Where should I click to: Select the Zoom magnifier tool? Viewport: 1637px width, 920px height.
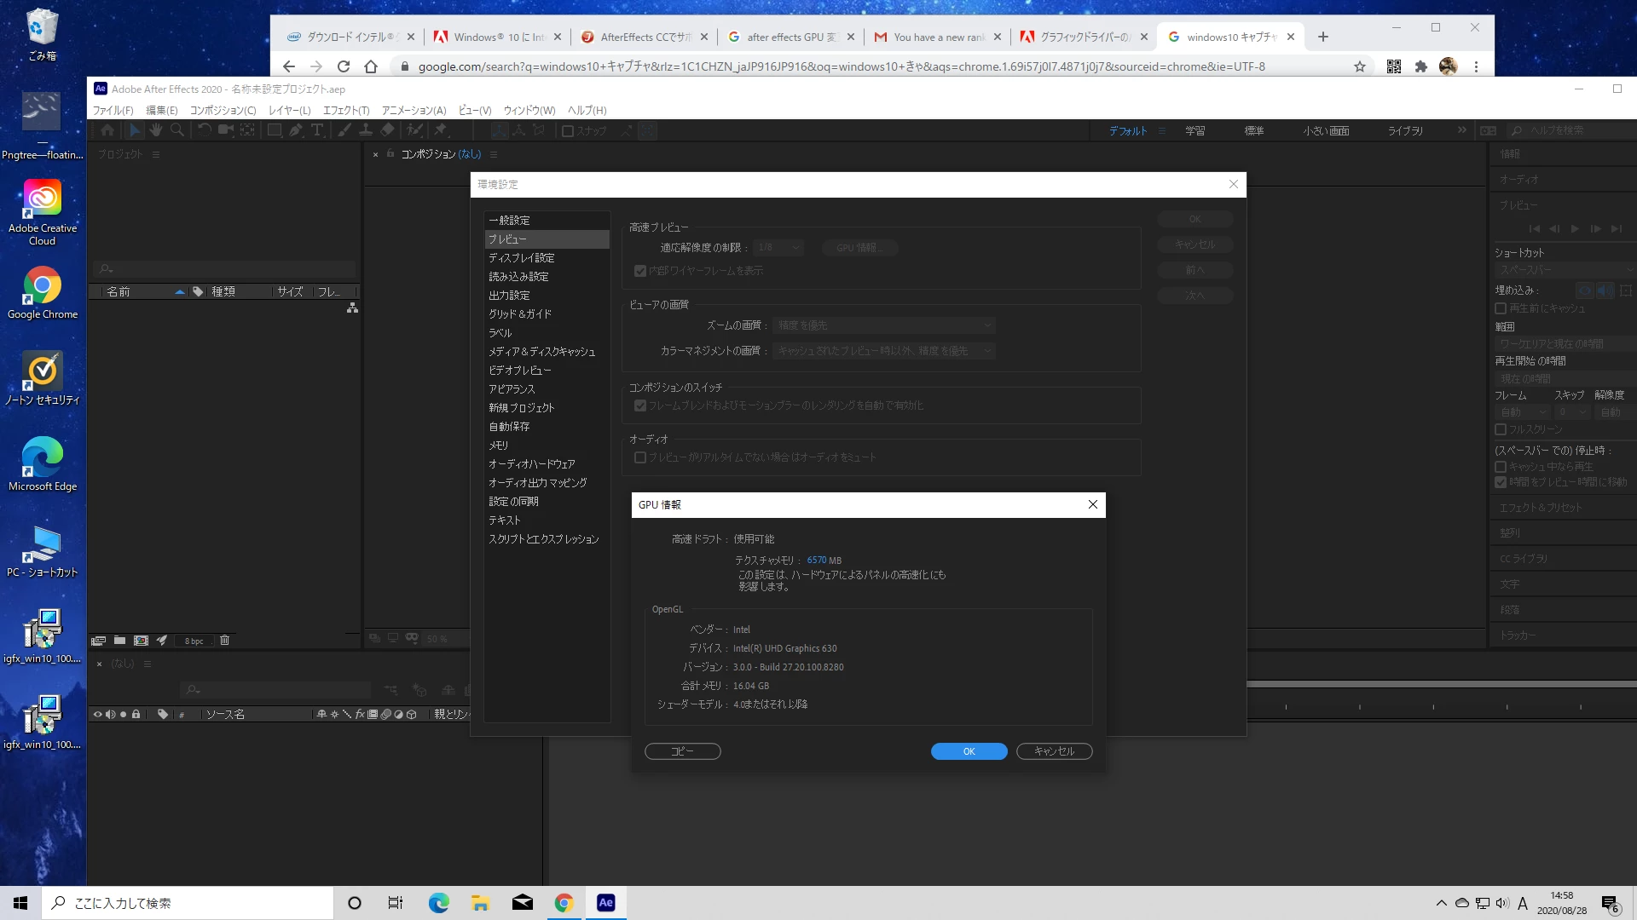click(x=177, y=130)
